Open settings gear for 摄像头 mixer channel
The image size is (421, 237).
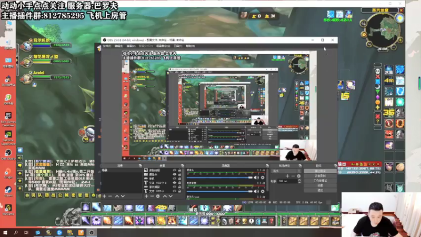[263, 177]
